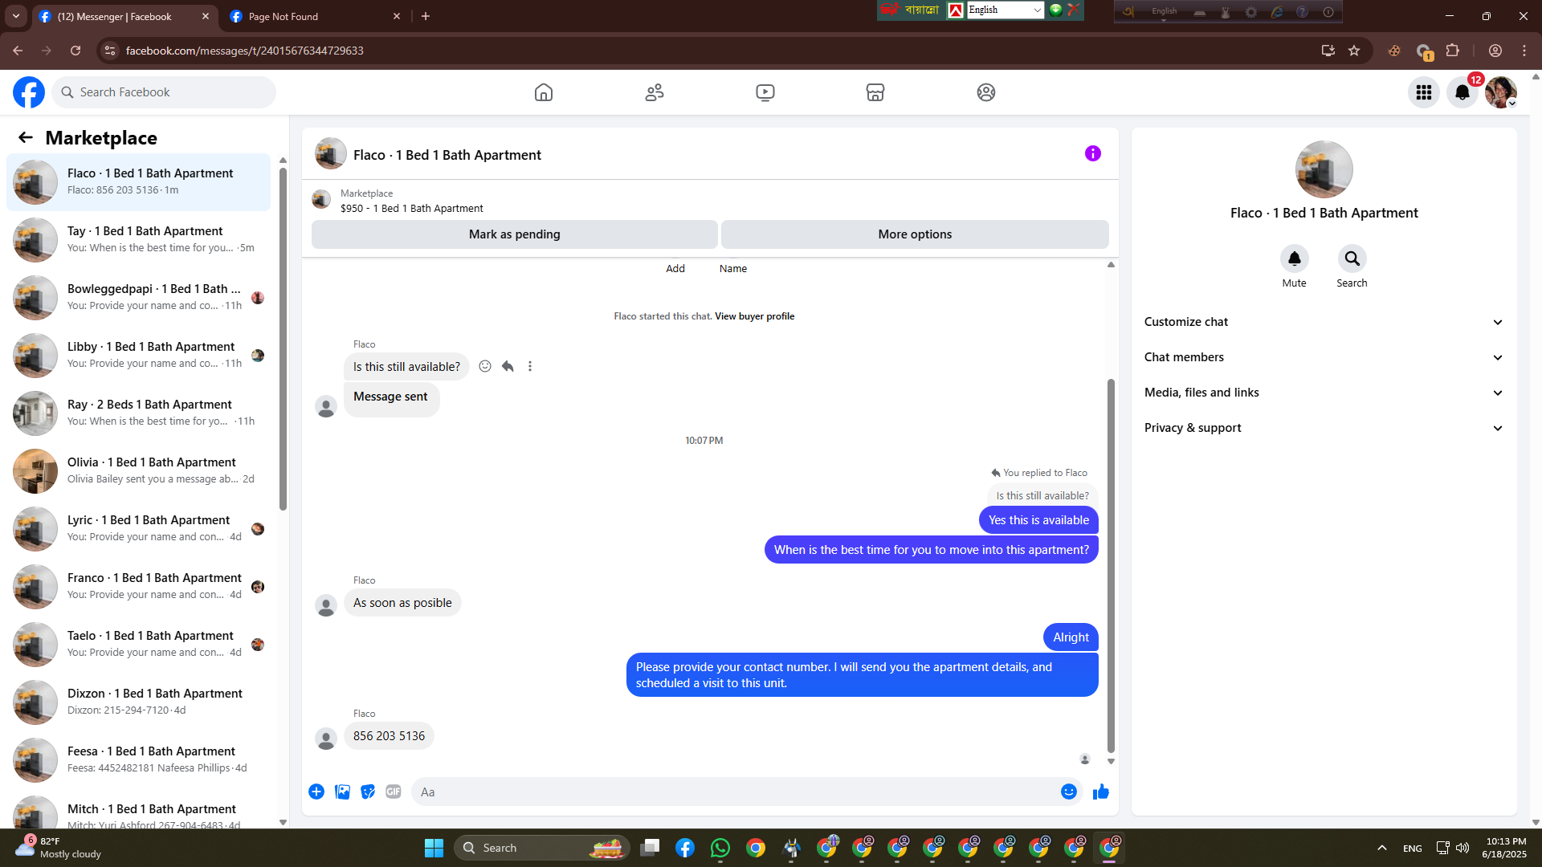Show hidden system tray icons
Viewport: 1542px width, 867px height.
pos(1382,848)
